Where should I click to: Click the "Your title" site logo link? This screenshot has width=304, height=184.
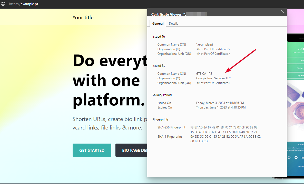click(x=83, y=17)
